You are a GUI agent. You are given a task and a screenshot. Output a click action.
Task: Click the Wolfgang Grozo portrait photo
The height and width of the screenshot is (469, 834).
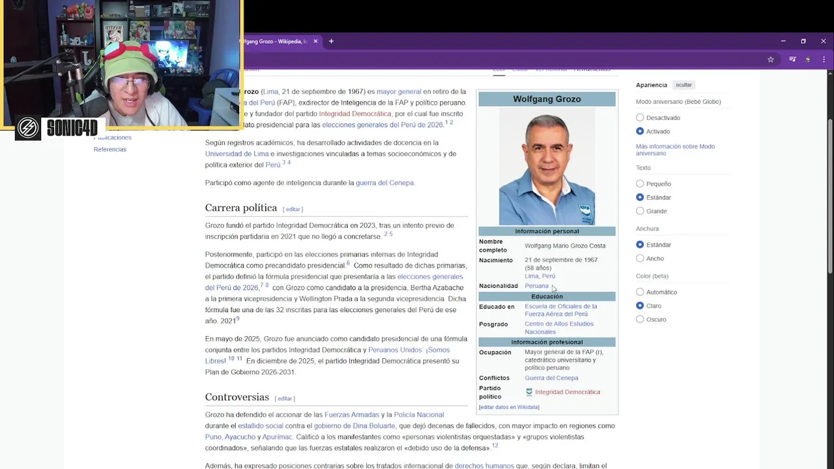pyautogui.click(x=547, y=167)
